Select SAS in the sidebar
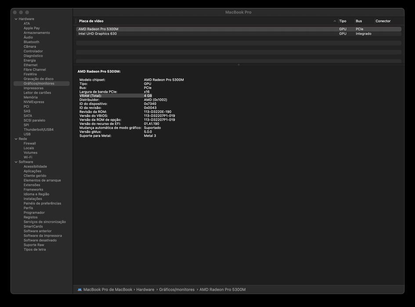The height and width of the screenshot is (307, 415). click(x=27, y=111)
